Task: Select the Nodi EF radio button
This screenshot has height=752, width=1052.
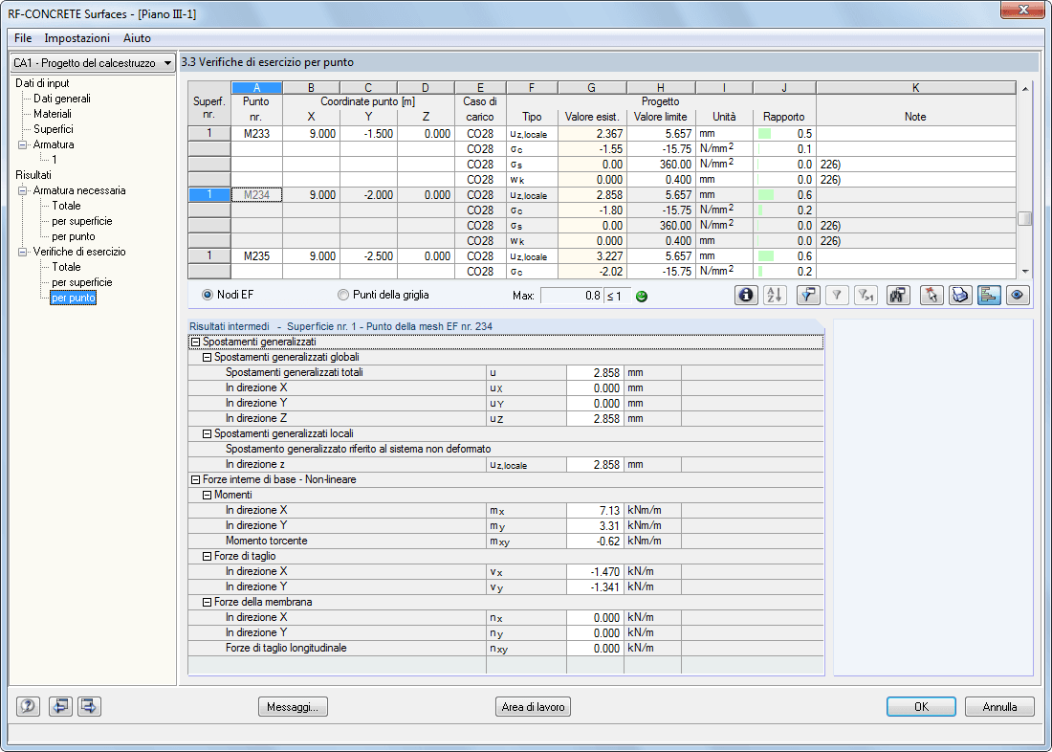Action: coord(208,295)
